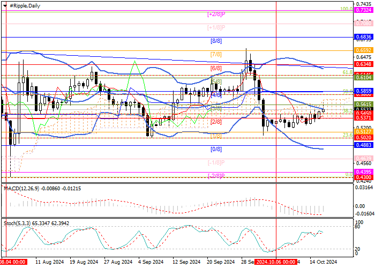Click the 0.6475 price axis value

(x=364, y=57)
